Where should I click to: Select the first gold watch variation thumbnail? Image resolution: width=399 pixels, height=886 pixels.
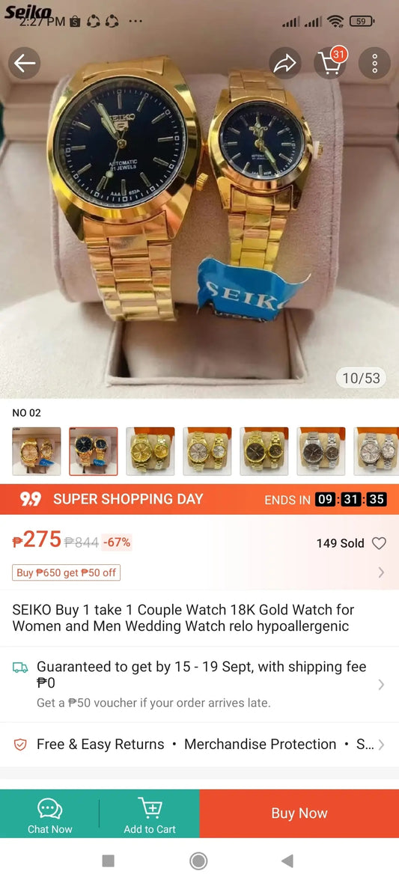(37, 451)
